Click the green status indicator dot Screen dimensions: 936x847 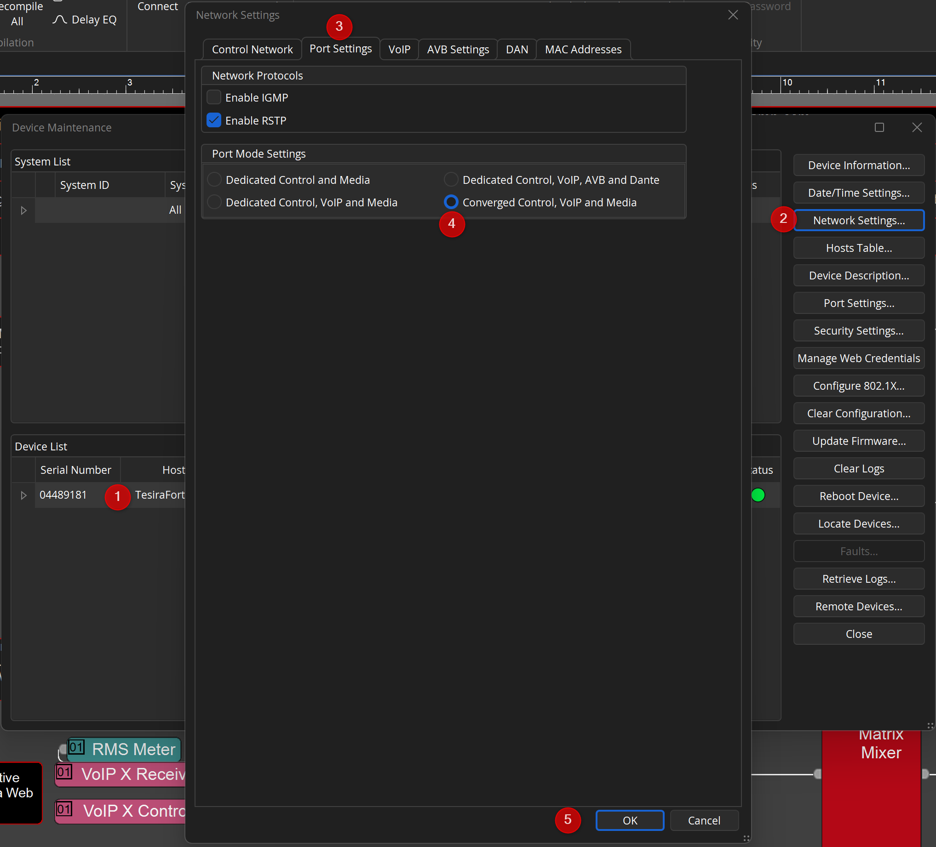[758, 495]
